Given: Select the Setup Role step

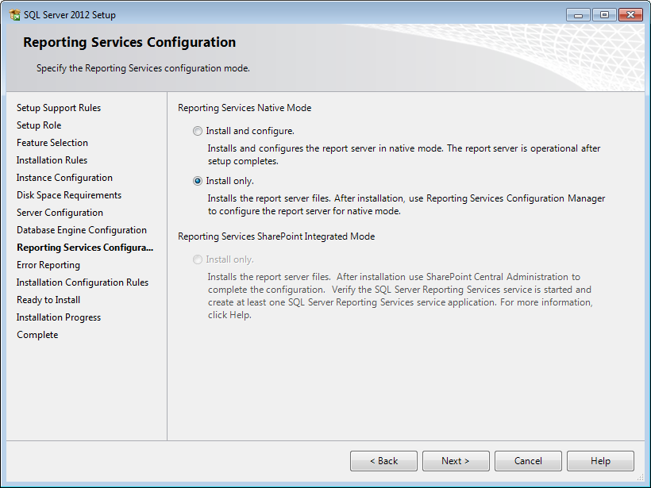Looking at the screenshot, I should pos(39,125).
